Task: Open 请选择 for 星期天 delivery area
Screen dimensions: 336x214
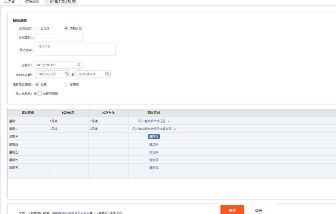Action: pyautogui.click(x=154, y=168)
